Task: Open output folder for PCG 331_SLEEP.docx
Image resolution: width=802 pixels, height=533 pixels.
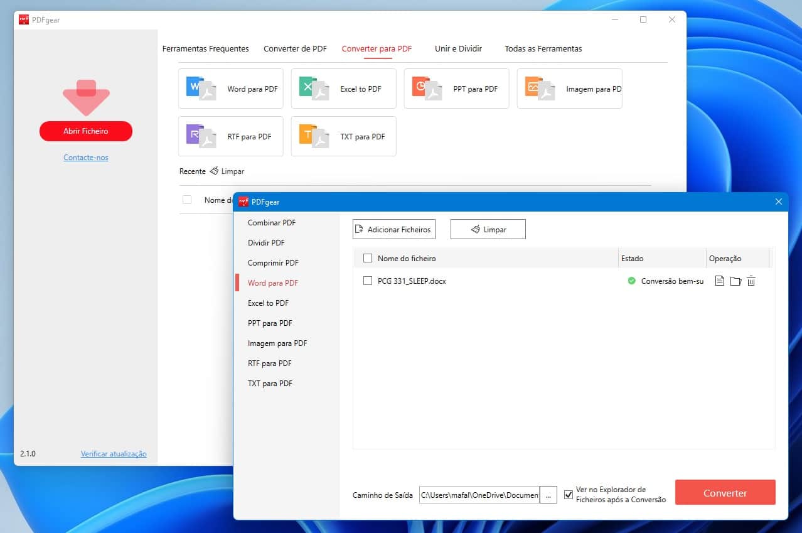Action: pos(735,281)
